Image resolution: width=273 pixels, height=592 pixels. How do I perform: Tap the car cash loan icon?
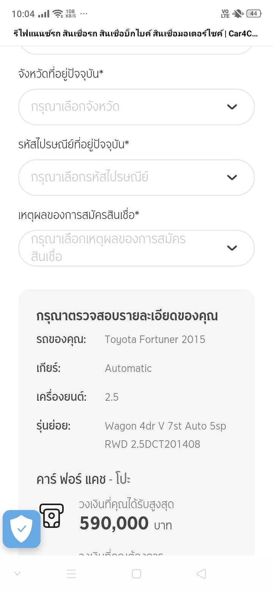[x=52, y=516]
